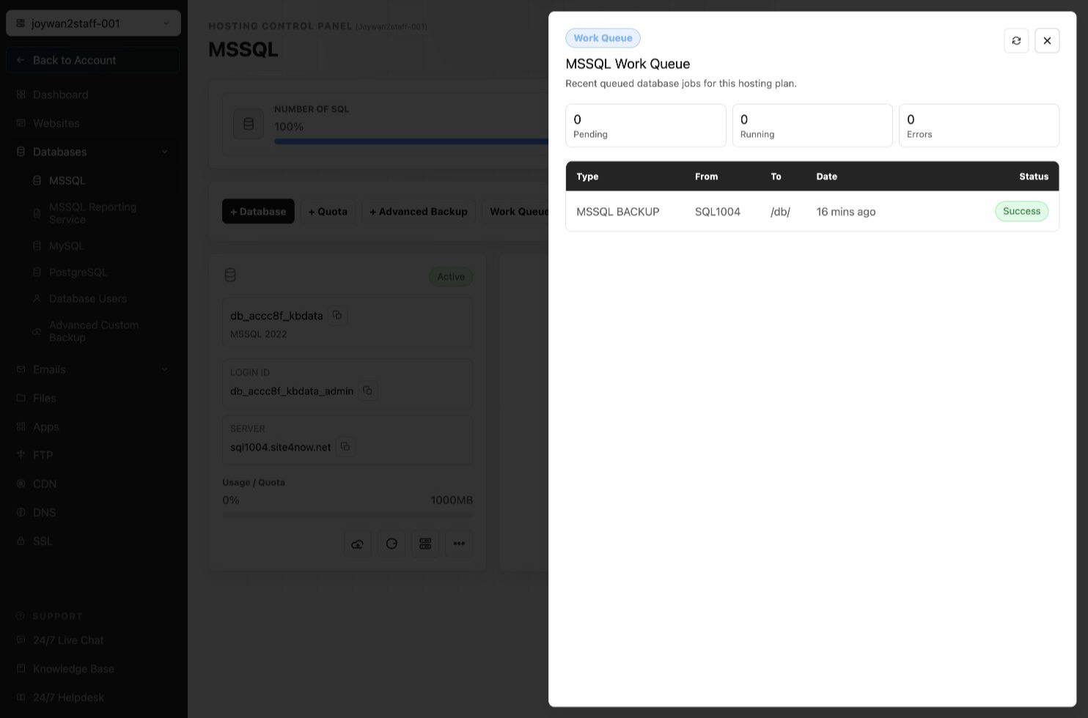1088x718 pixels.
Task: Click the + Quota button
Action: pyautogui.click(x=328, y=211)
